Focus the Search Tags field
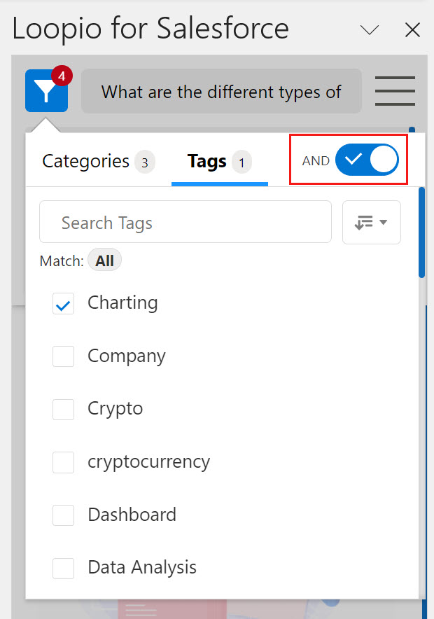 tap(185, 222)
